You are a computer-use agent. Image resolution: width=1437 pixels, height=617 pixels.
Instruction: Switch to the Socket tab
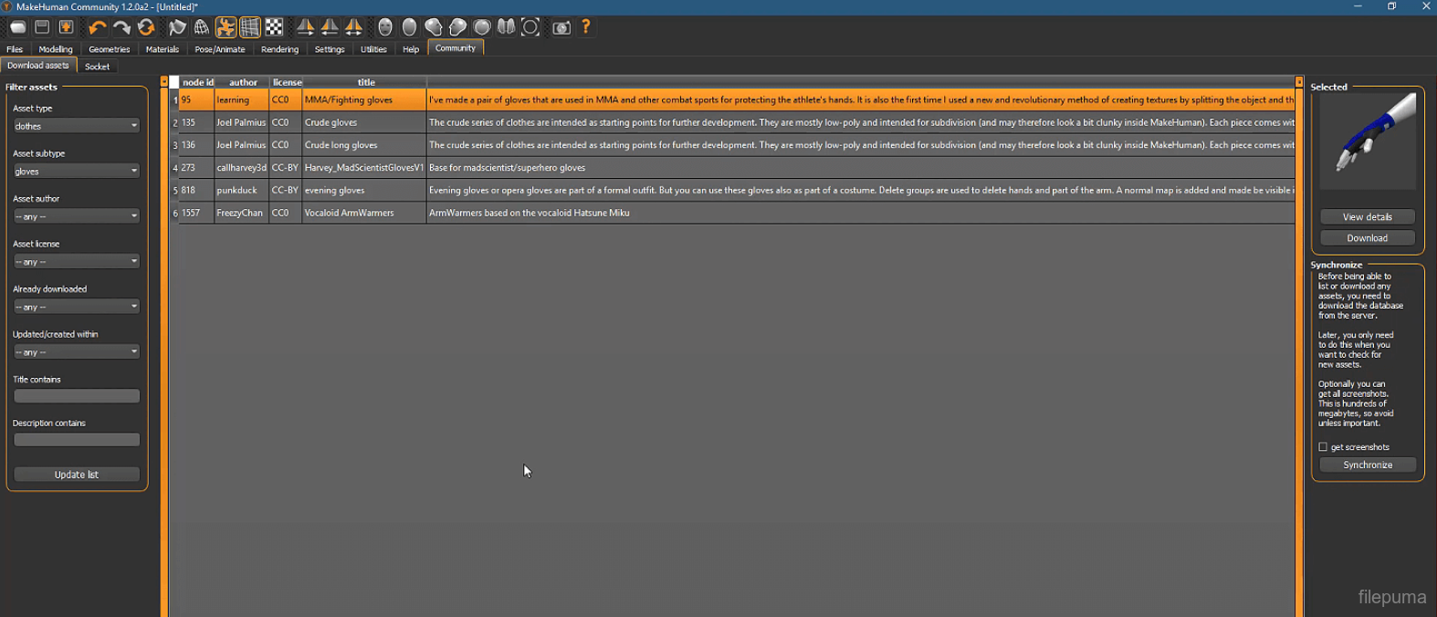97,67
